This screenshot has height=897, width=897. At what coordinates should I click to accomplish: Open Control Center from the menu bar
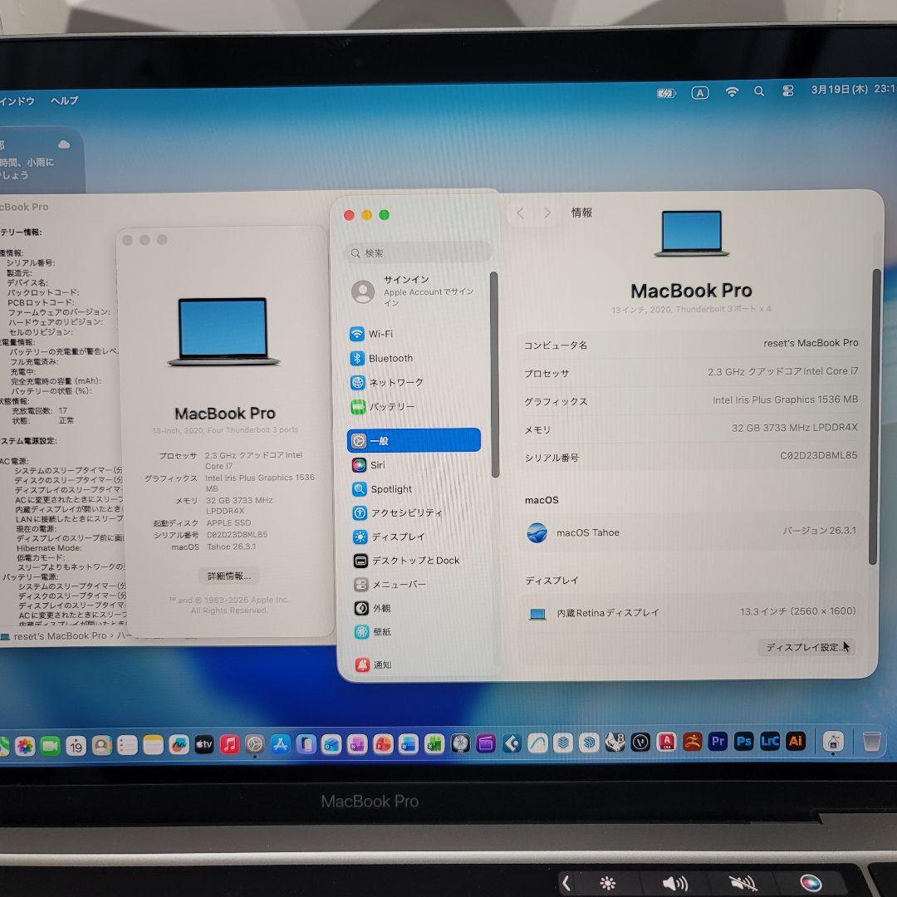point(789,91)
